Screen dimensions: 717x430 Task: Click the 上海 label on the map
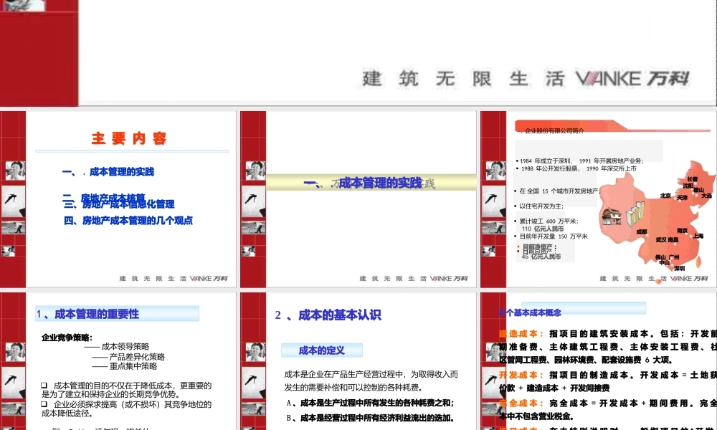698,236
